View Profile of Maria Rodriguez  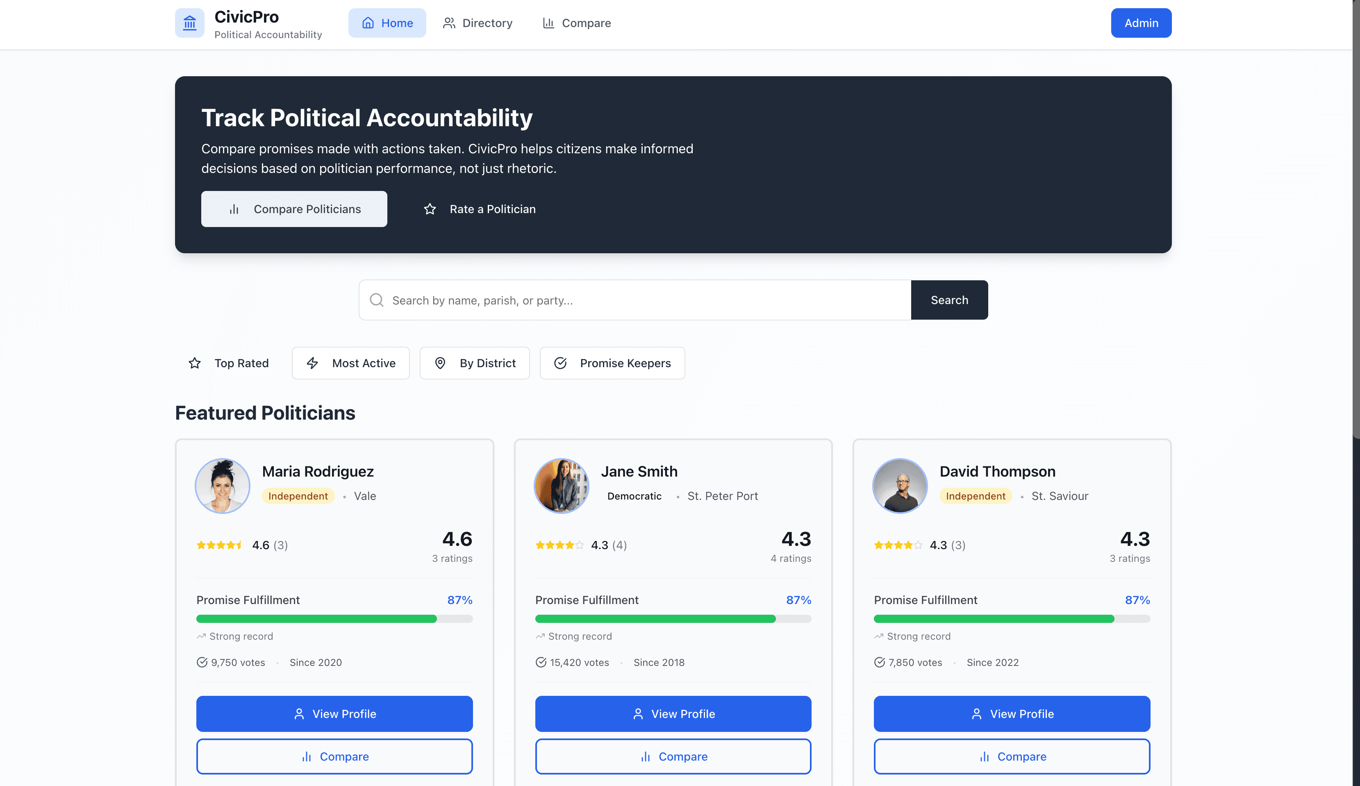click(334, 713)
